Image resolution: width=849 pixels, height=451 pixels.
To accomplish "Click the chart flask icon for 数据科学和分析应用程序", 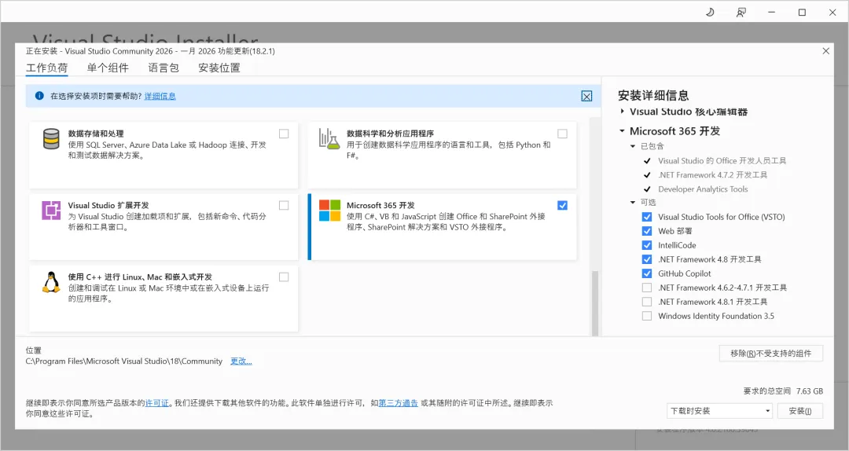I will pyautogui.click(x=329, y=139).
